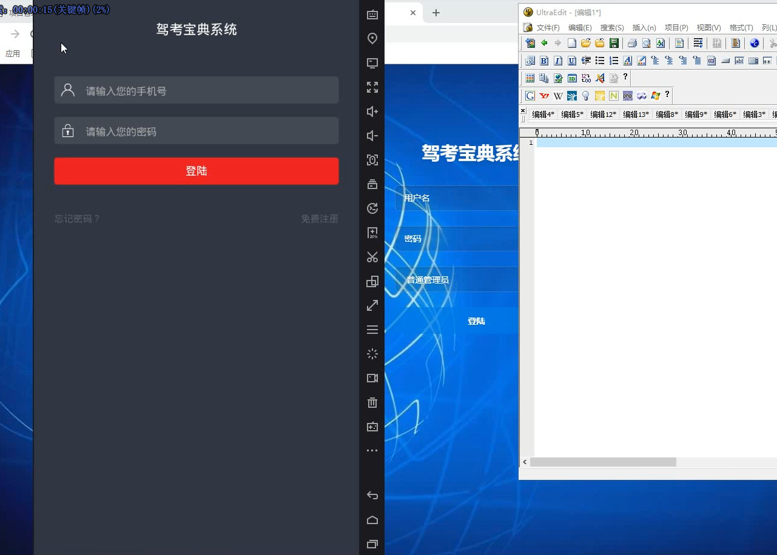Image resolution: width=777 pixels, height=555 pixels.
Task: Click the red 登陆 button in the app
Action: point(197,171)
